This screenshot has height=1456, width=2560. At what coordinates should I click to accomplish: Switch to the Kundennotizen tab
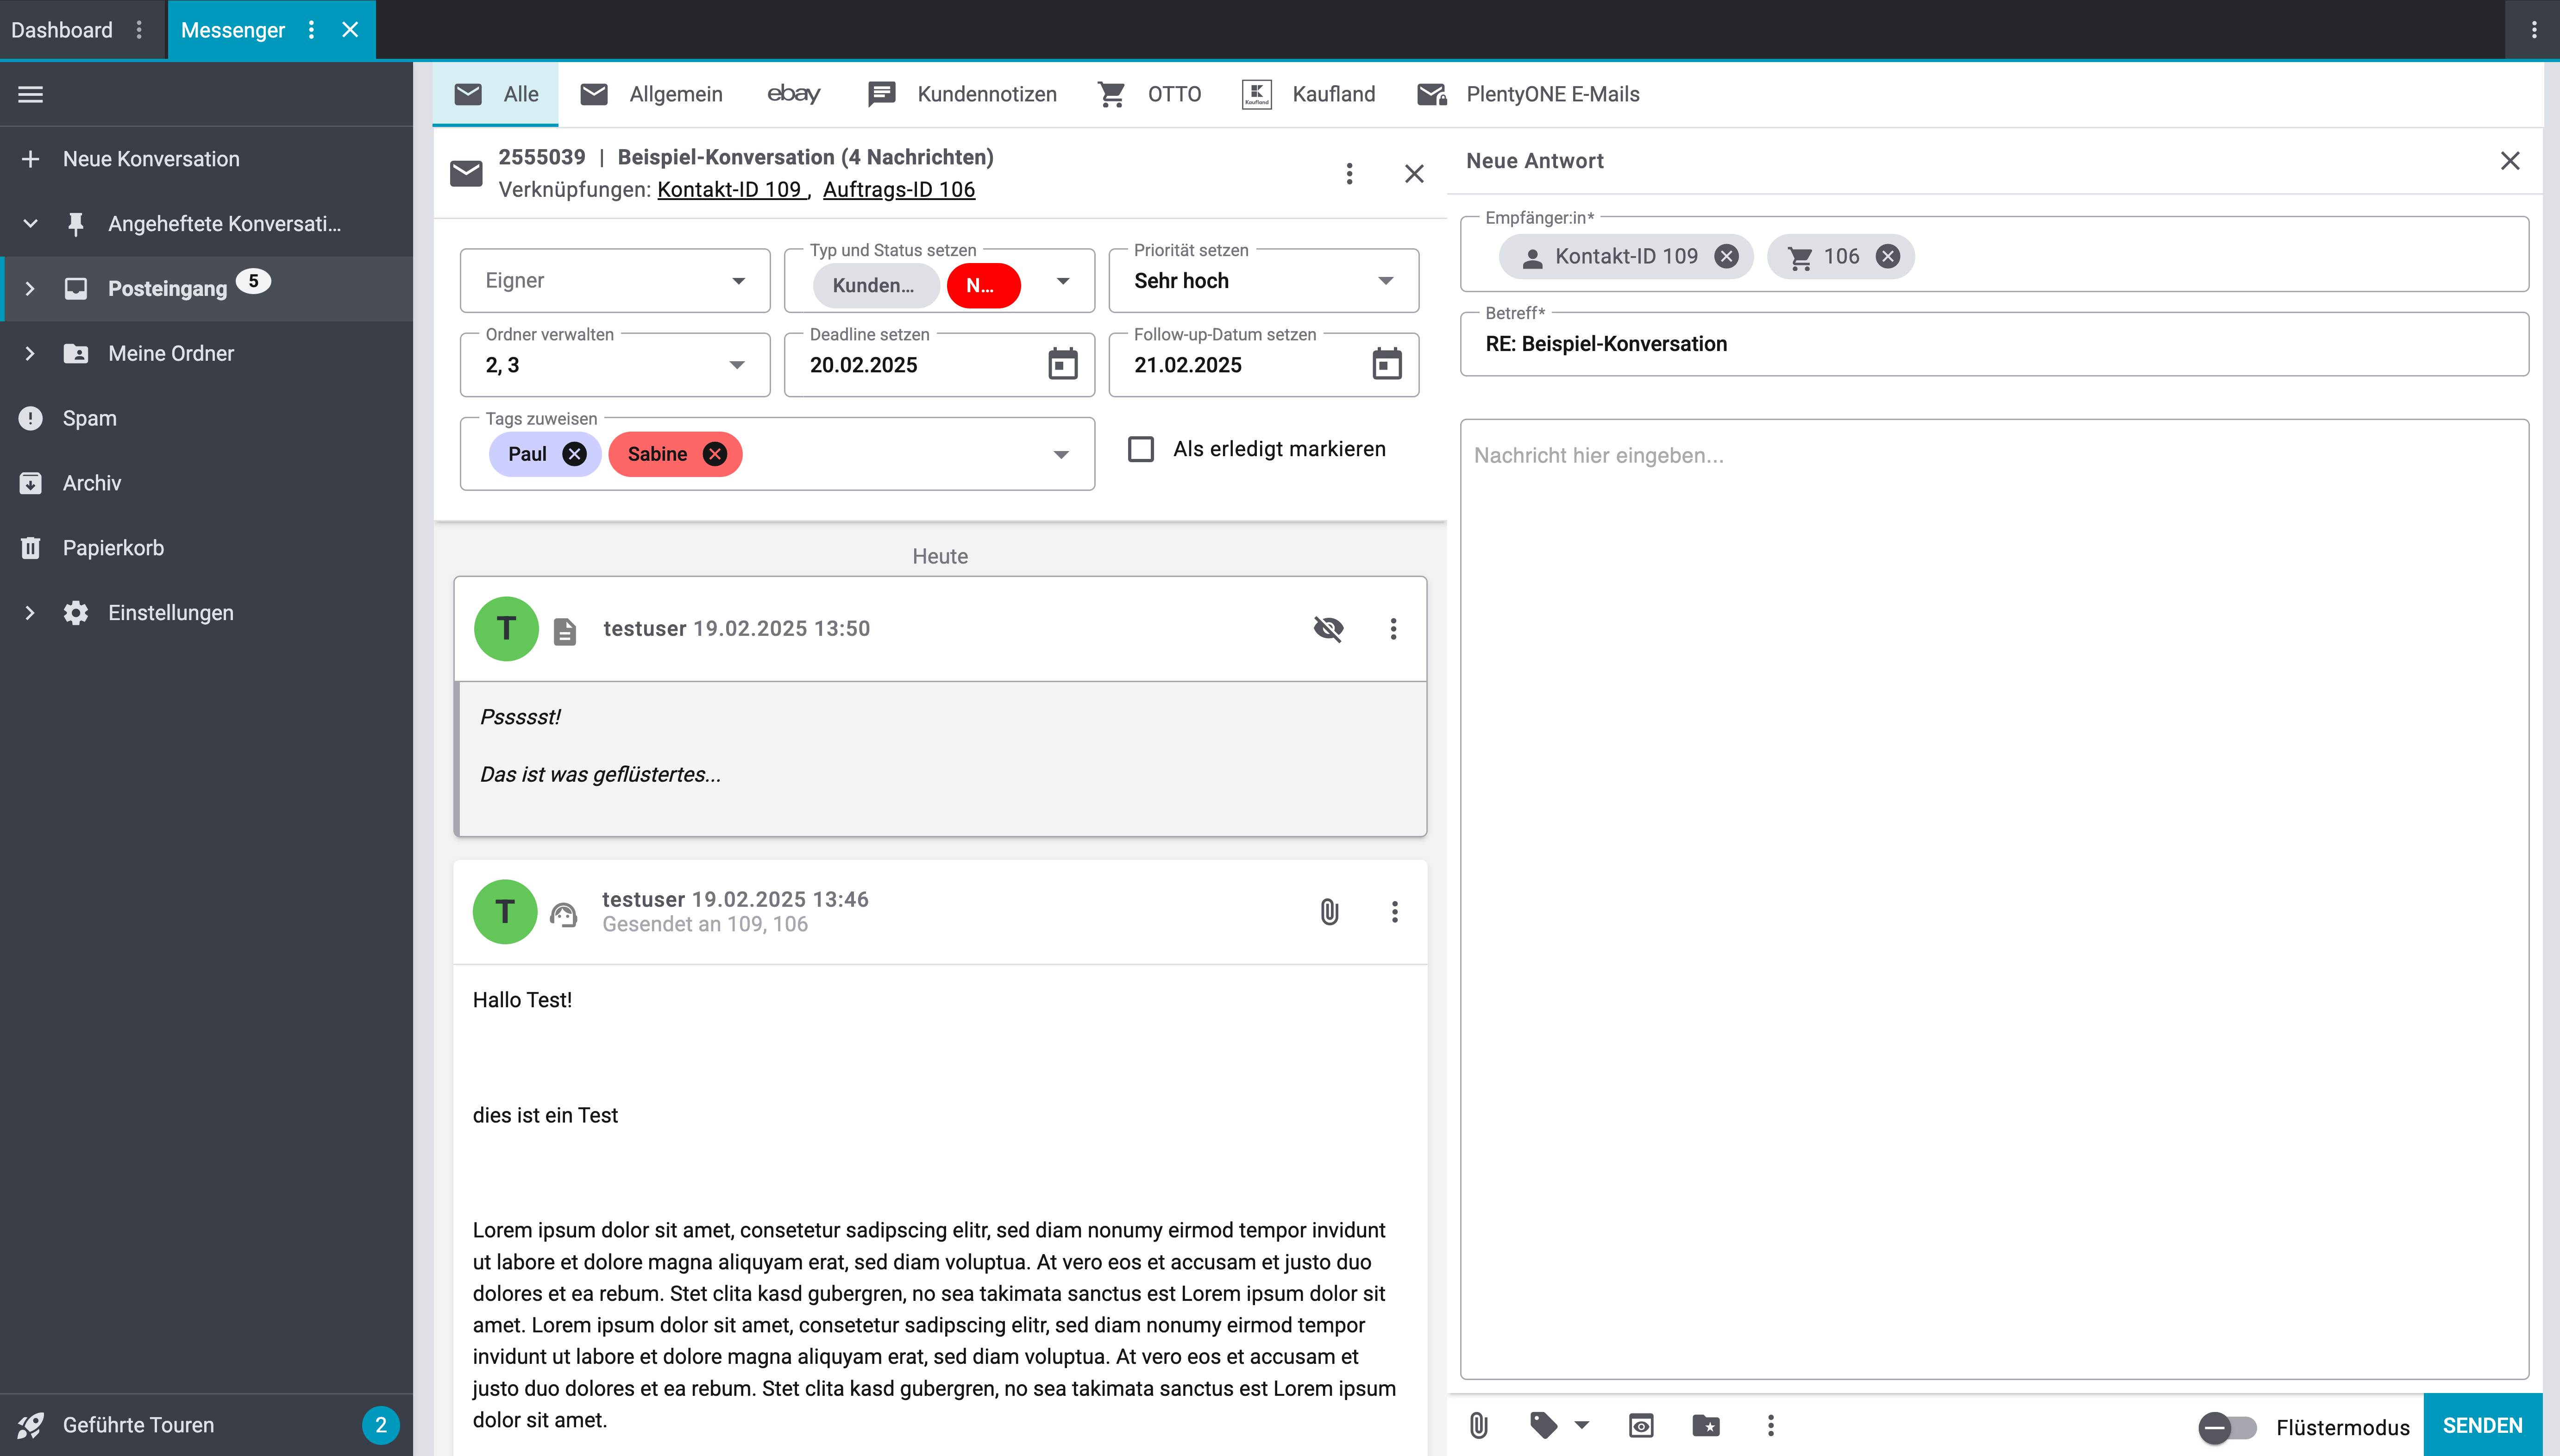pyautogui.click(x=963, y=94)
